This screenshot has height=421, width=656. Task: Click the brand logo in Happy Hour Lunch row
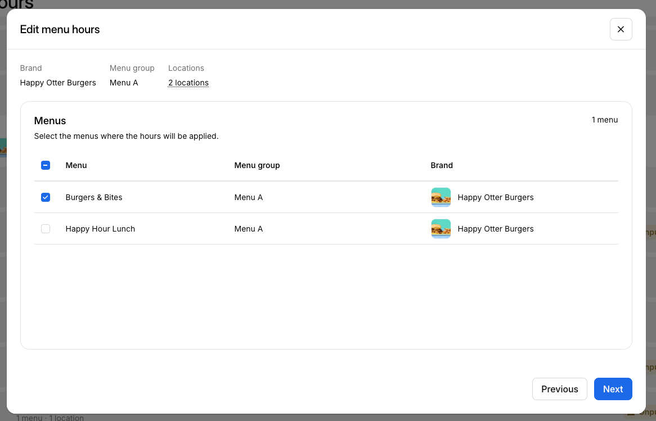(x=441, y=229)
